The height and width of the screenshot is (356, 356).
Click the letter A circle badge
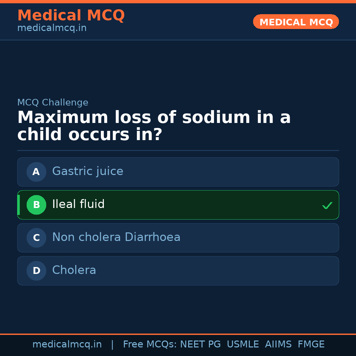click(x=36, y=172)
